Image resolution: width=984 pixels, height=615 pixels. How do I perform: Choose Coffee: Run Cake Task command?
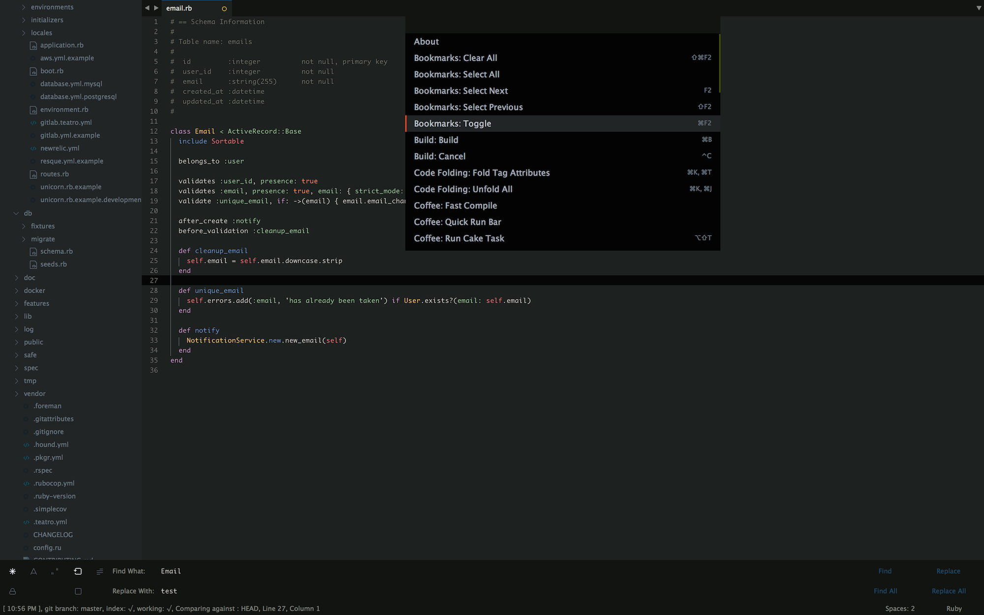(562, 239)
